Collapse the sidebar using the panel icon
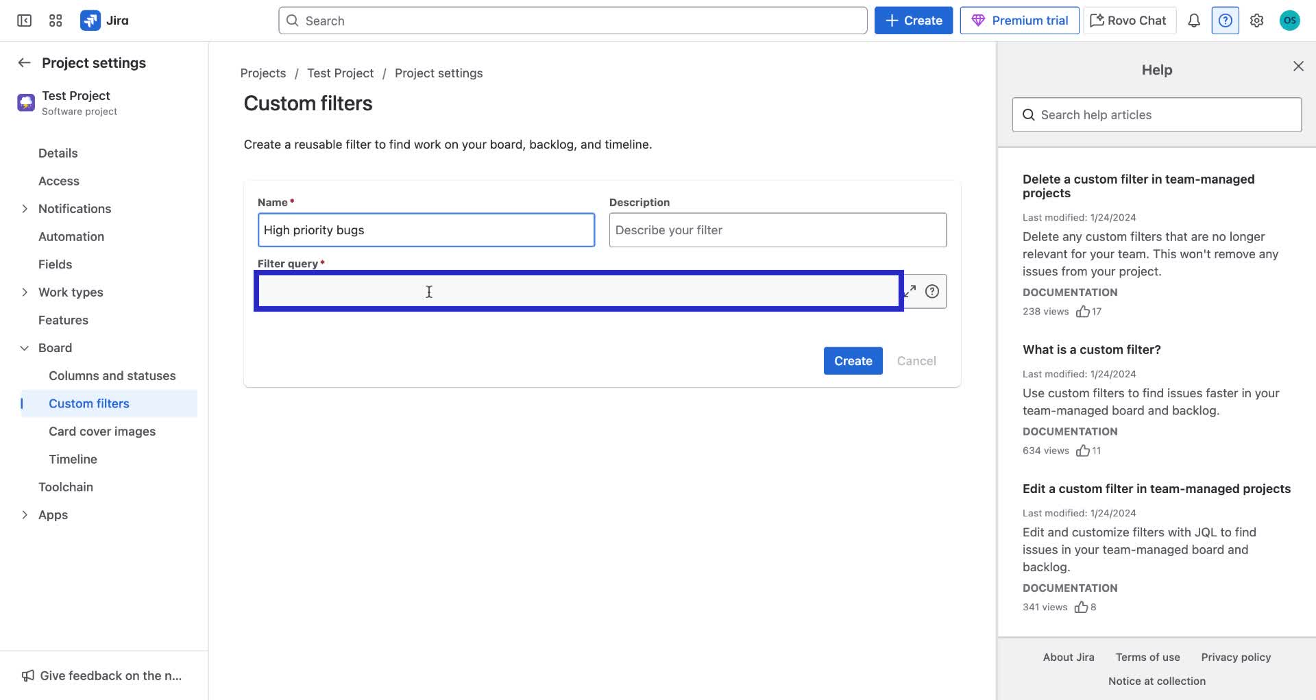The height and width of the screenshot is (700, 1316). [x=23, y=20]
